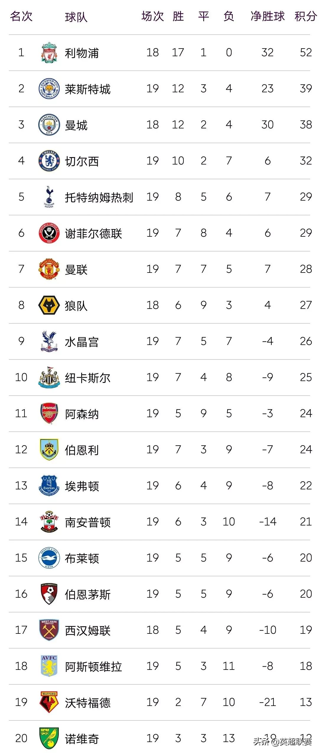This screenshot has width=319, height=753.
Task: Click the Arsenal cannon badge
Action: pyautogui.click(x=49, y=413)
